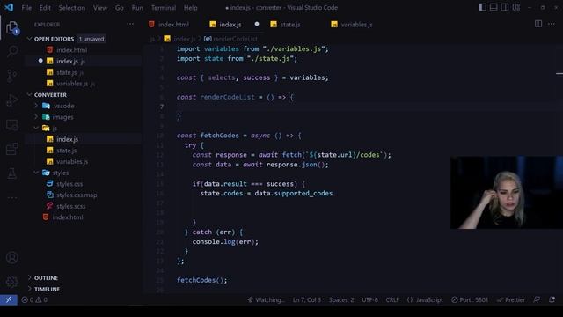Open the Source Control view
The image size is (563, 317).
pyautogui.click(x=11, y=76)
